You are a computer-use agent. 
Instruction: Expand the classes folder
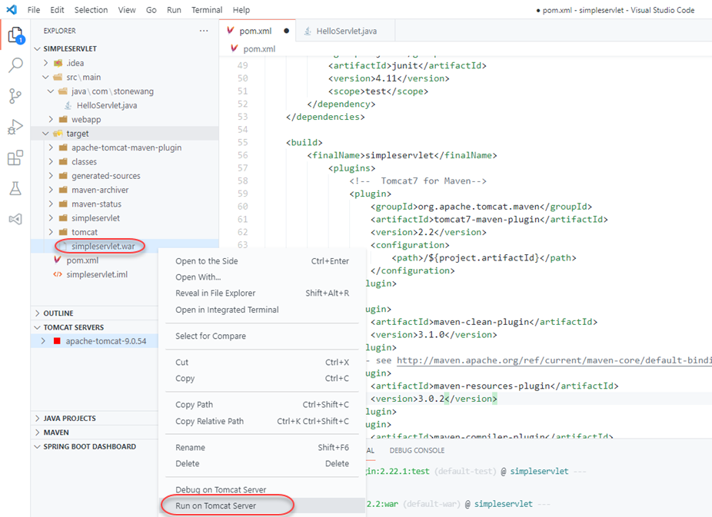click(x=51, y=161)
